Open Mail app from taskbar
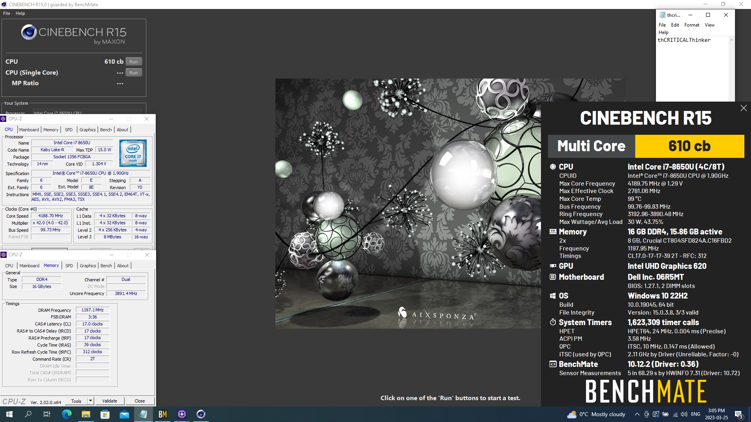The height and width of the screenshot is (422, 751). point(124,414)
